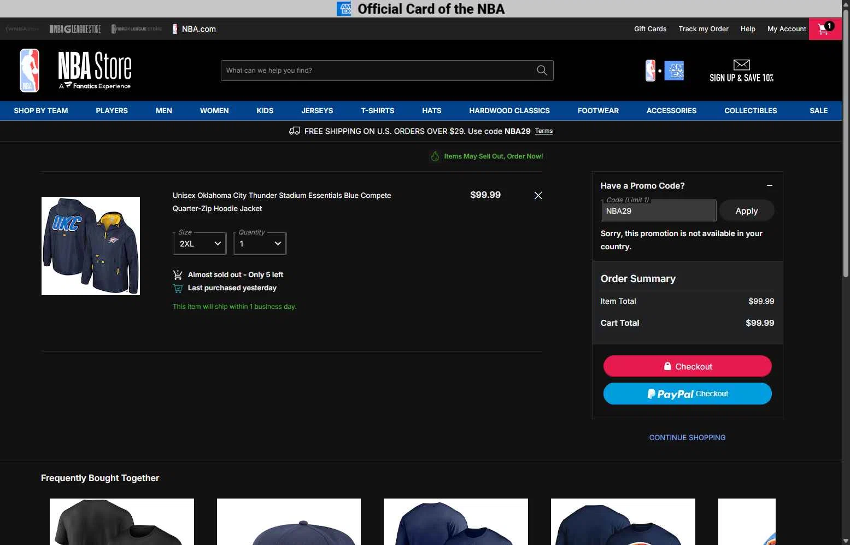The image size is (850, 545).
Task: Click the envelope sign-up icon
Action: coord(741,65)
